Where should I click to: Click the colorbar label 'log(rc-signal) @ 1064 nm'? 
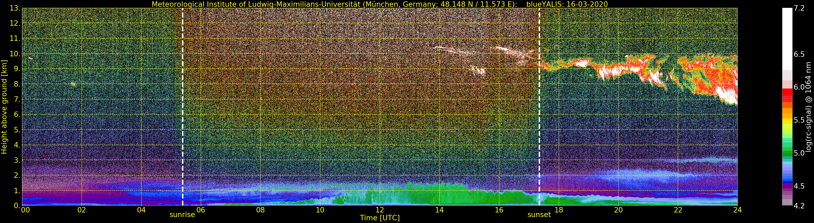point(809,107)
